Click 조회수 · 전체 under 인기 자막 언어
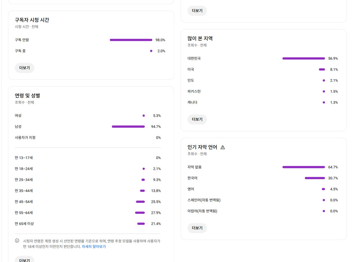 (197, 154)
